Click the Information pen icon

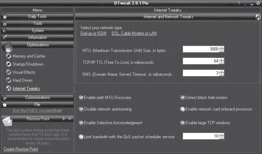point(5,38)
